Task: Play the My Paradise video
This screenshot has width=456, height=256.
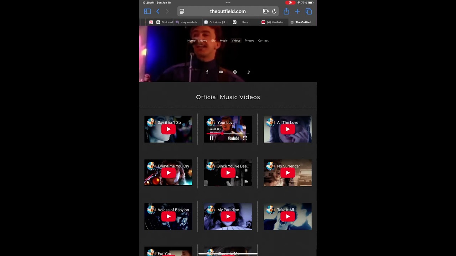Action: point(228,217)
